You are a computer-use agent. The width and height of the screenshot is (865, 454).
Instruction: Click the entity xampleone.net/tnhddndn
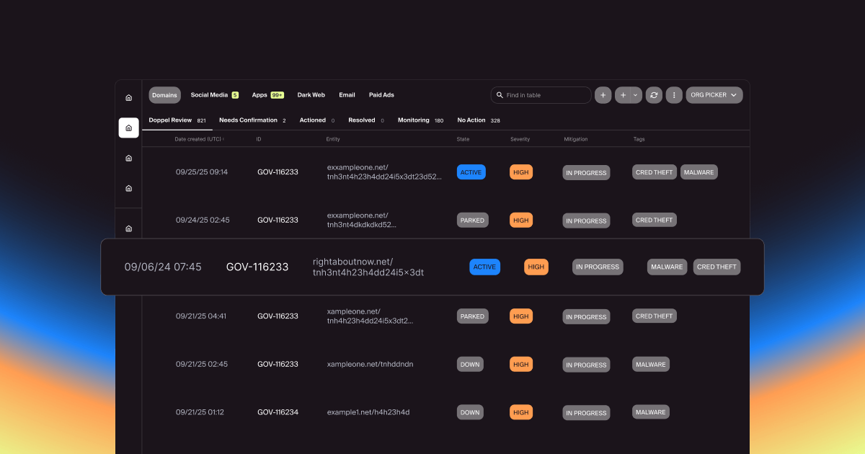click(370, 364)
